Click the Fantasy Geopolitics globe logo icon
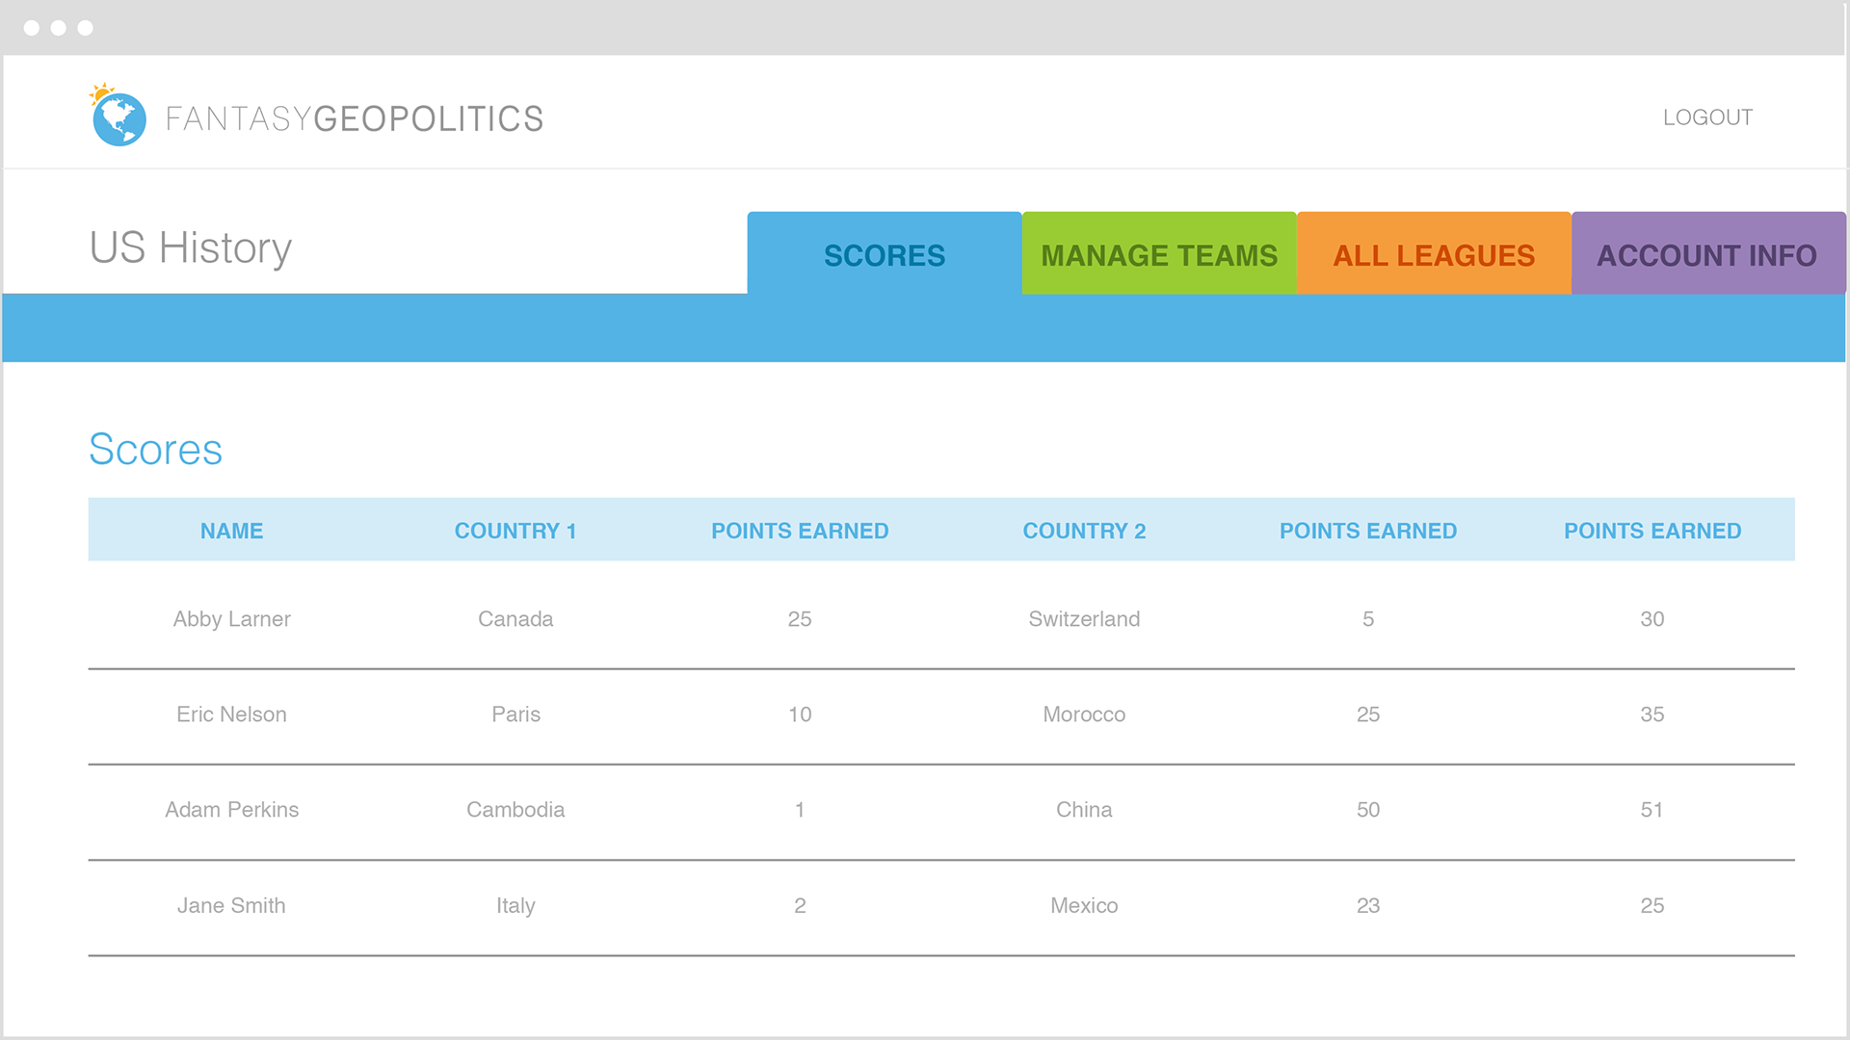The height and width of the screenshot is (1040, 1850). pyautogui.click(x=118, y=117)
